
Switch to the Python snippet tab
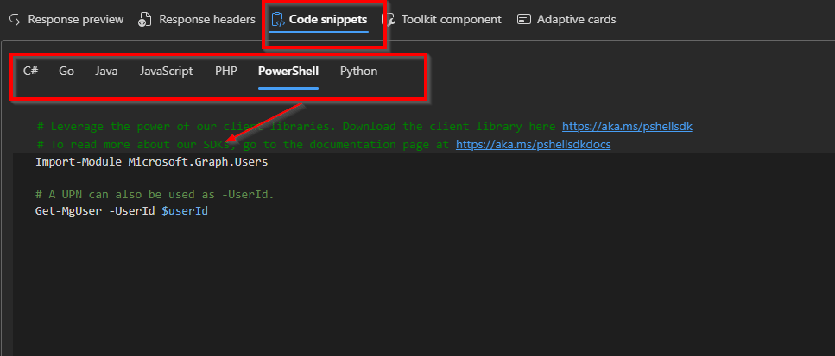point(358,72)
